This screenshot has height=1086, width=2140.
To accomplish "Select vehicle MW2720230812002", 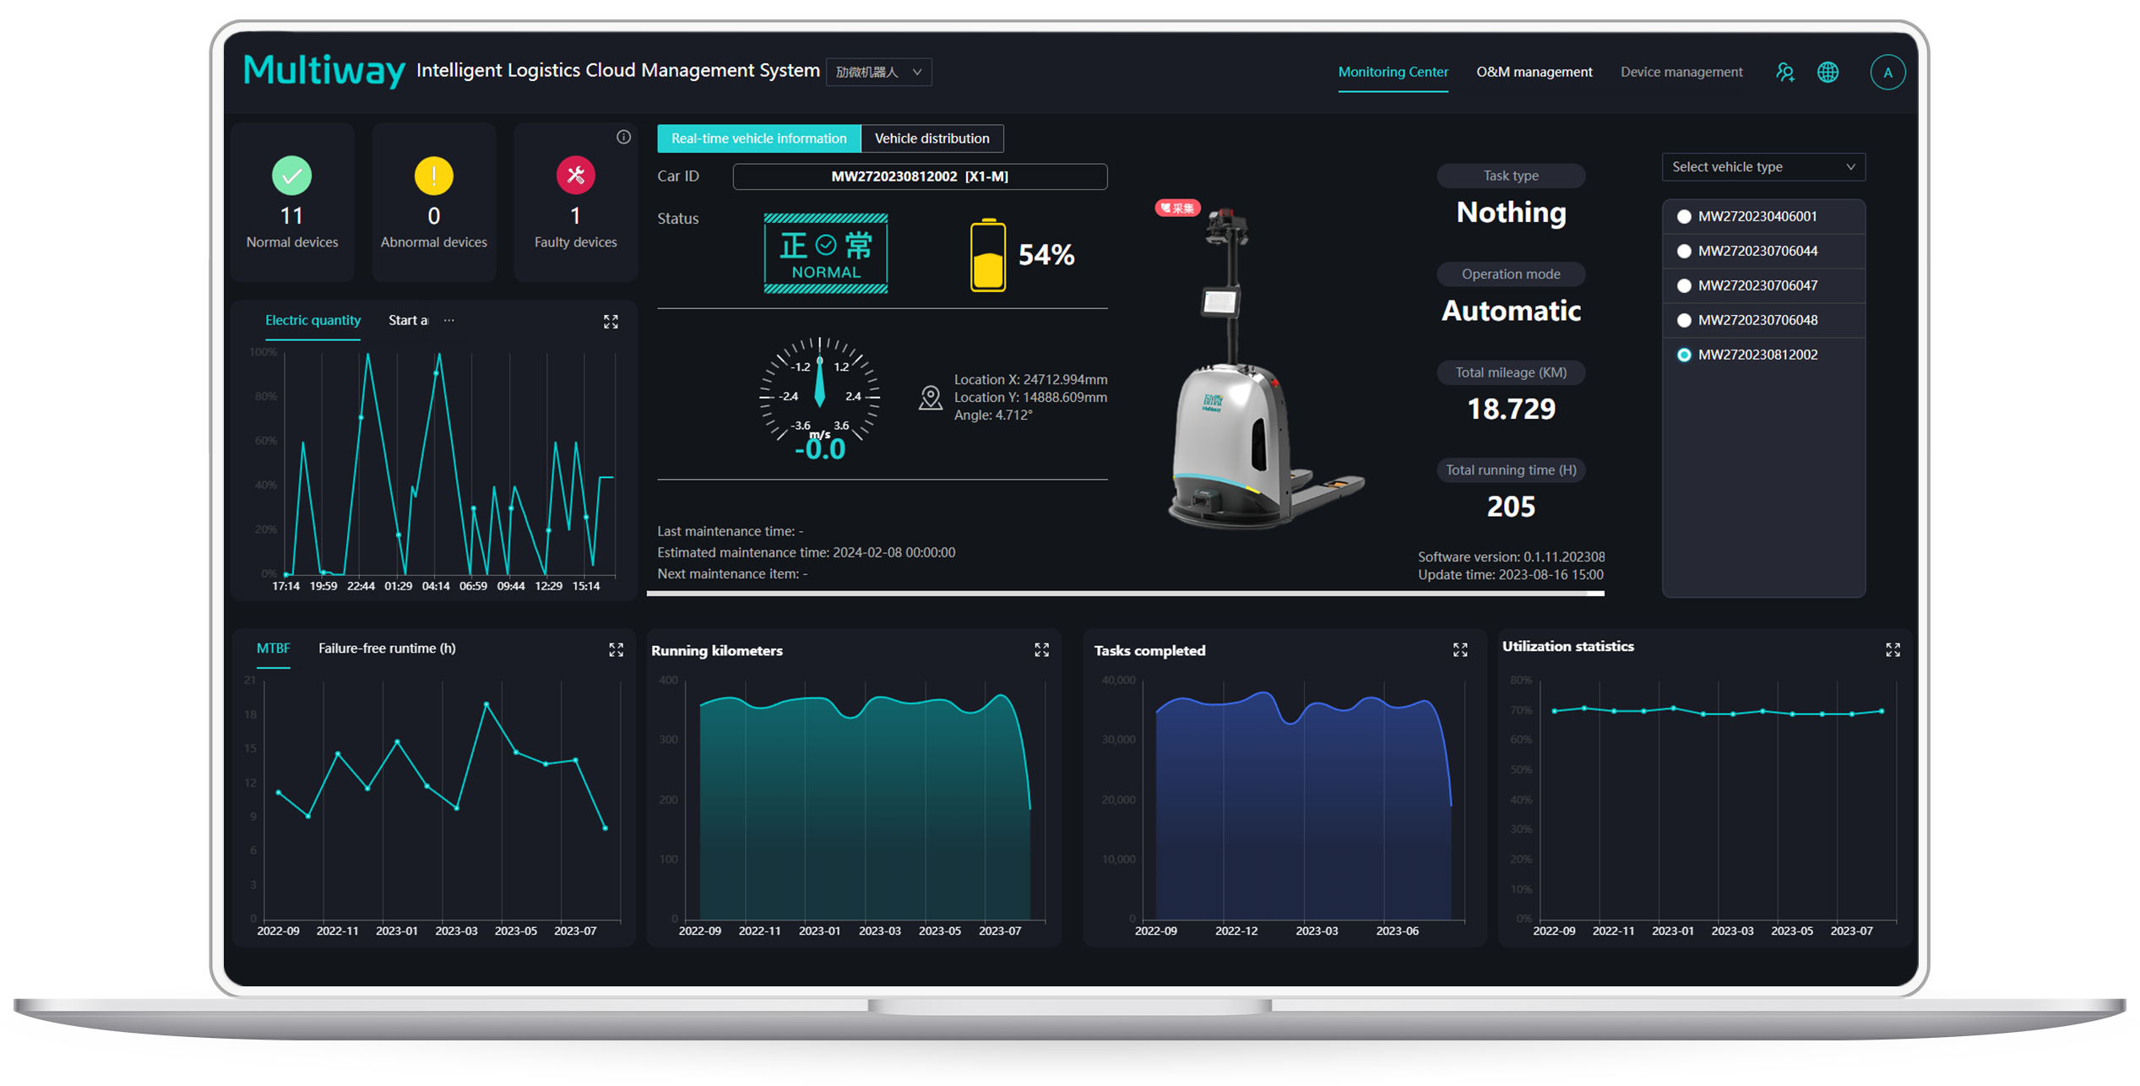I will (1763, 355).
